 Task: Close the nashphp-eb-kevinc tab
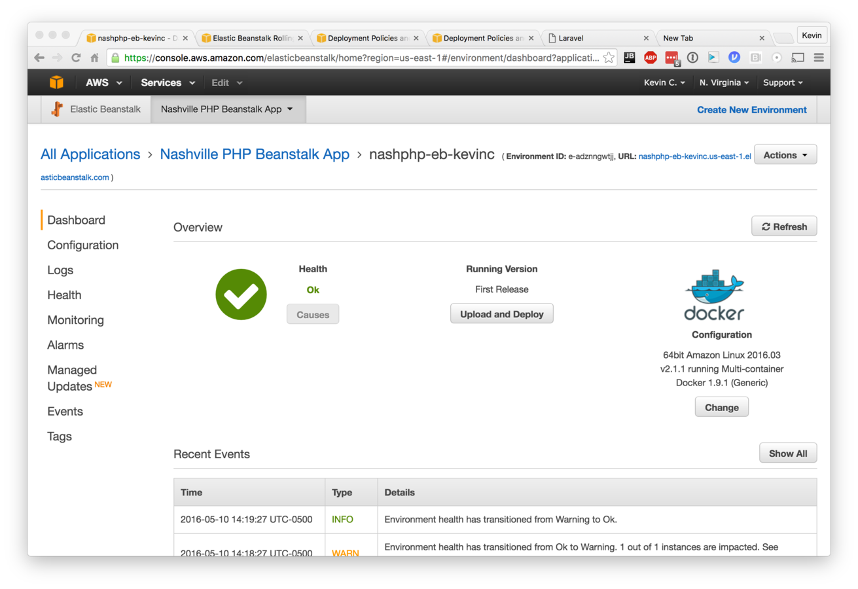coord(185,38)
